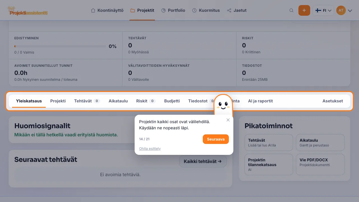This screenshot has width=359, height=202.
Task: Switch to the Aikataulu tab in the tab bar
Action: tap(118, 101)
